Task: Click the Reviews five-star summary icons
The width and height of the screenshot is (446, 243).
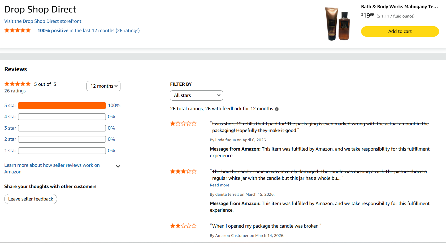Action: 18,84
